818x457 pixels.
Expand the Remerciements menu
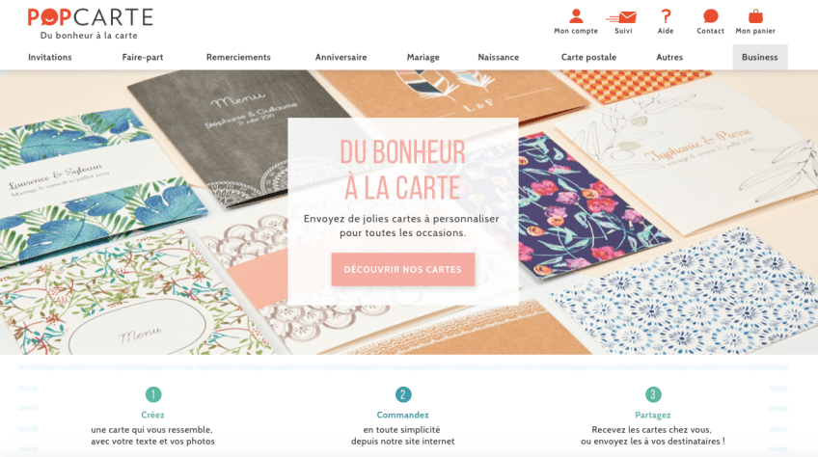(x=238, y=58)
